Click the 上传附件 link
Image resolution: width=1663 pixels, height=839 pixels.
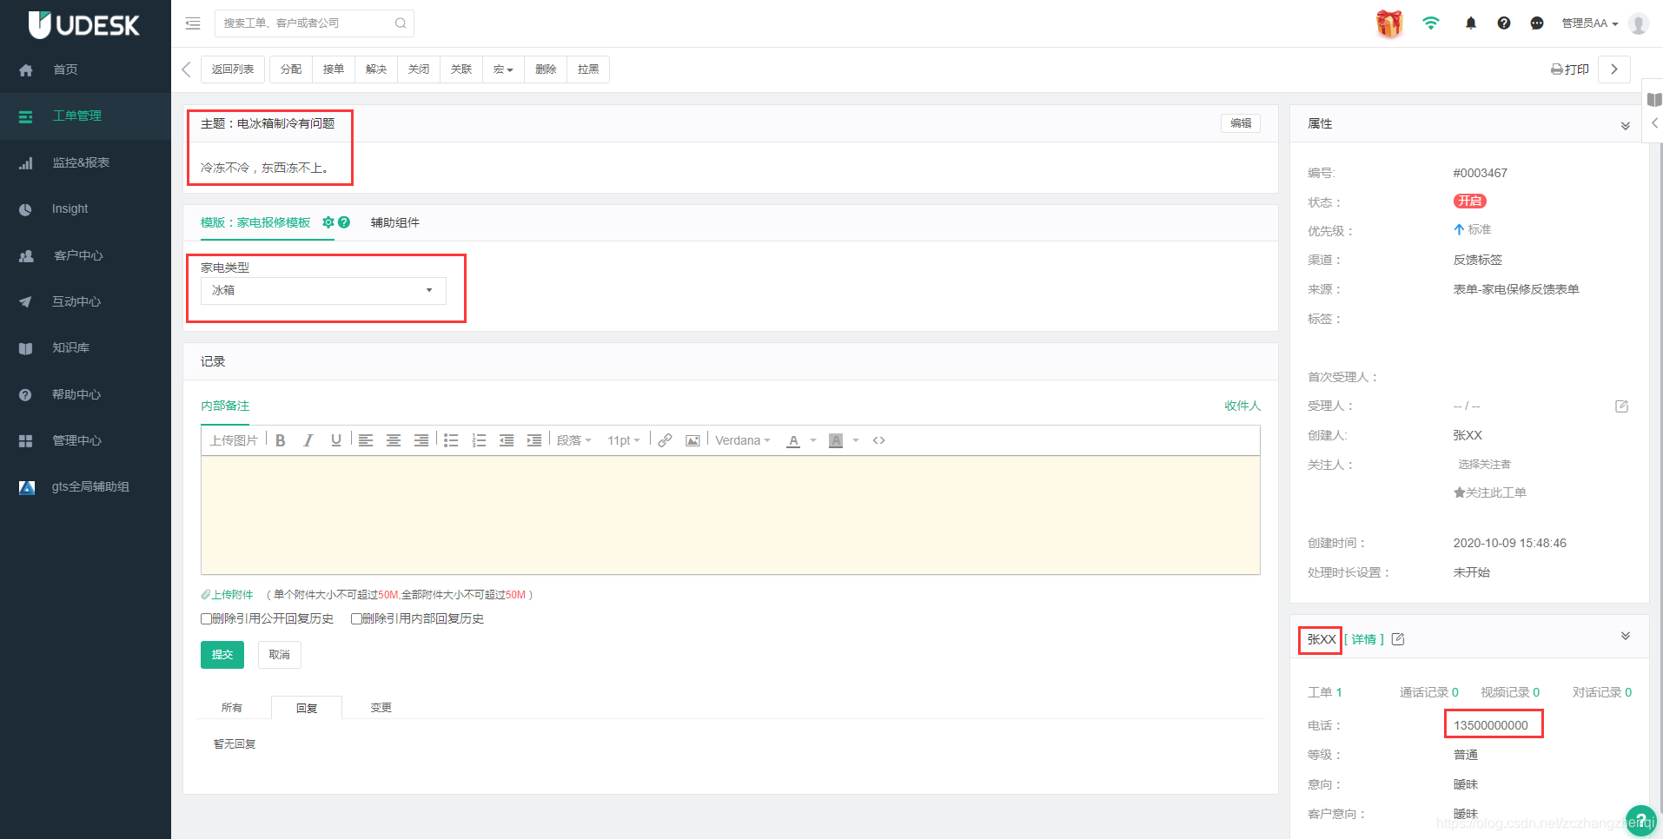(x=228, y=595)
